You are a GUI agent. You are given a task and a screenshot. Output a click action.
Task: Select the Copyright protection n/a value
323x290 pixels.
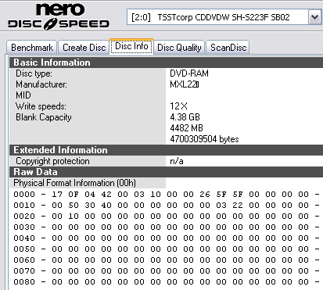click(177, 161)
